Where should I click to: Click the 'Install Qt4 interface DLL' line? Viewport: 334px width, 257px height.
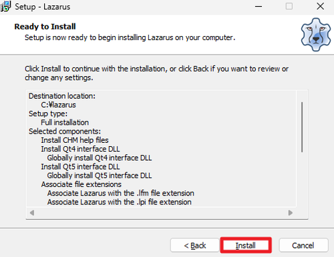pyautogui.click(x=80, y=149)
